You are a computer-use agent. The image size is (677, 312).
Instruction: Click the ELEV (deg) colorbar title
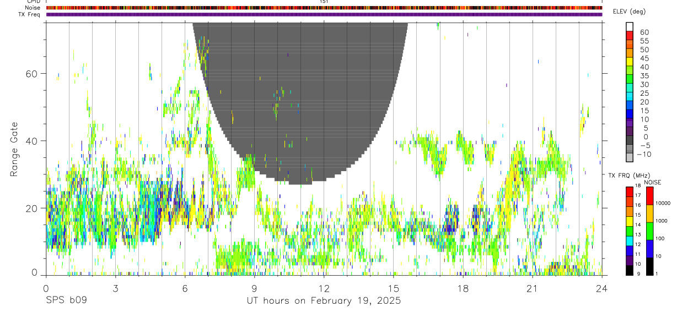tap(629, 12)
